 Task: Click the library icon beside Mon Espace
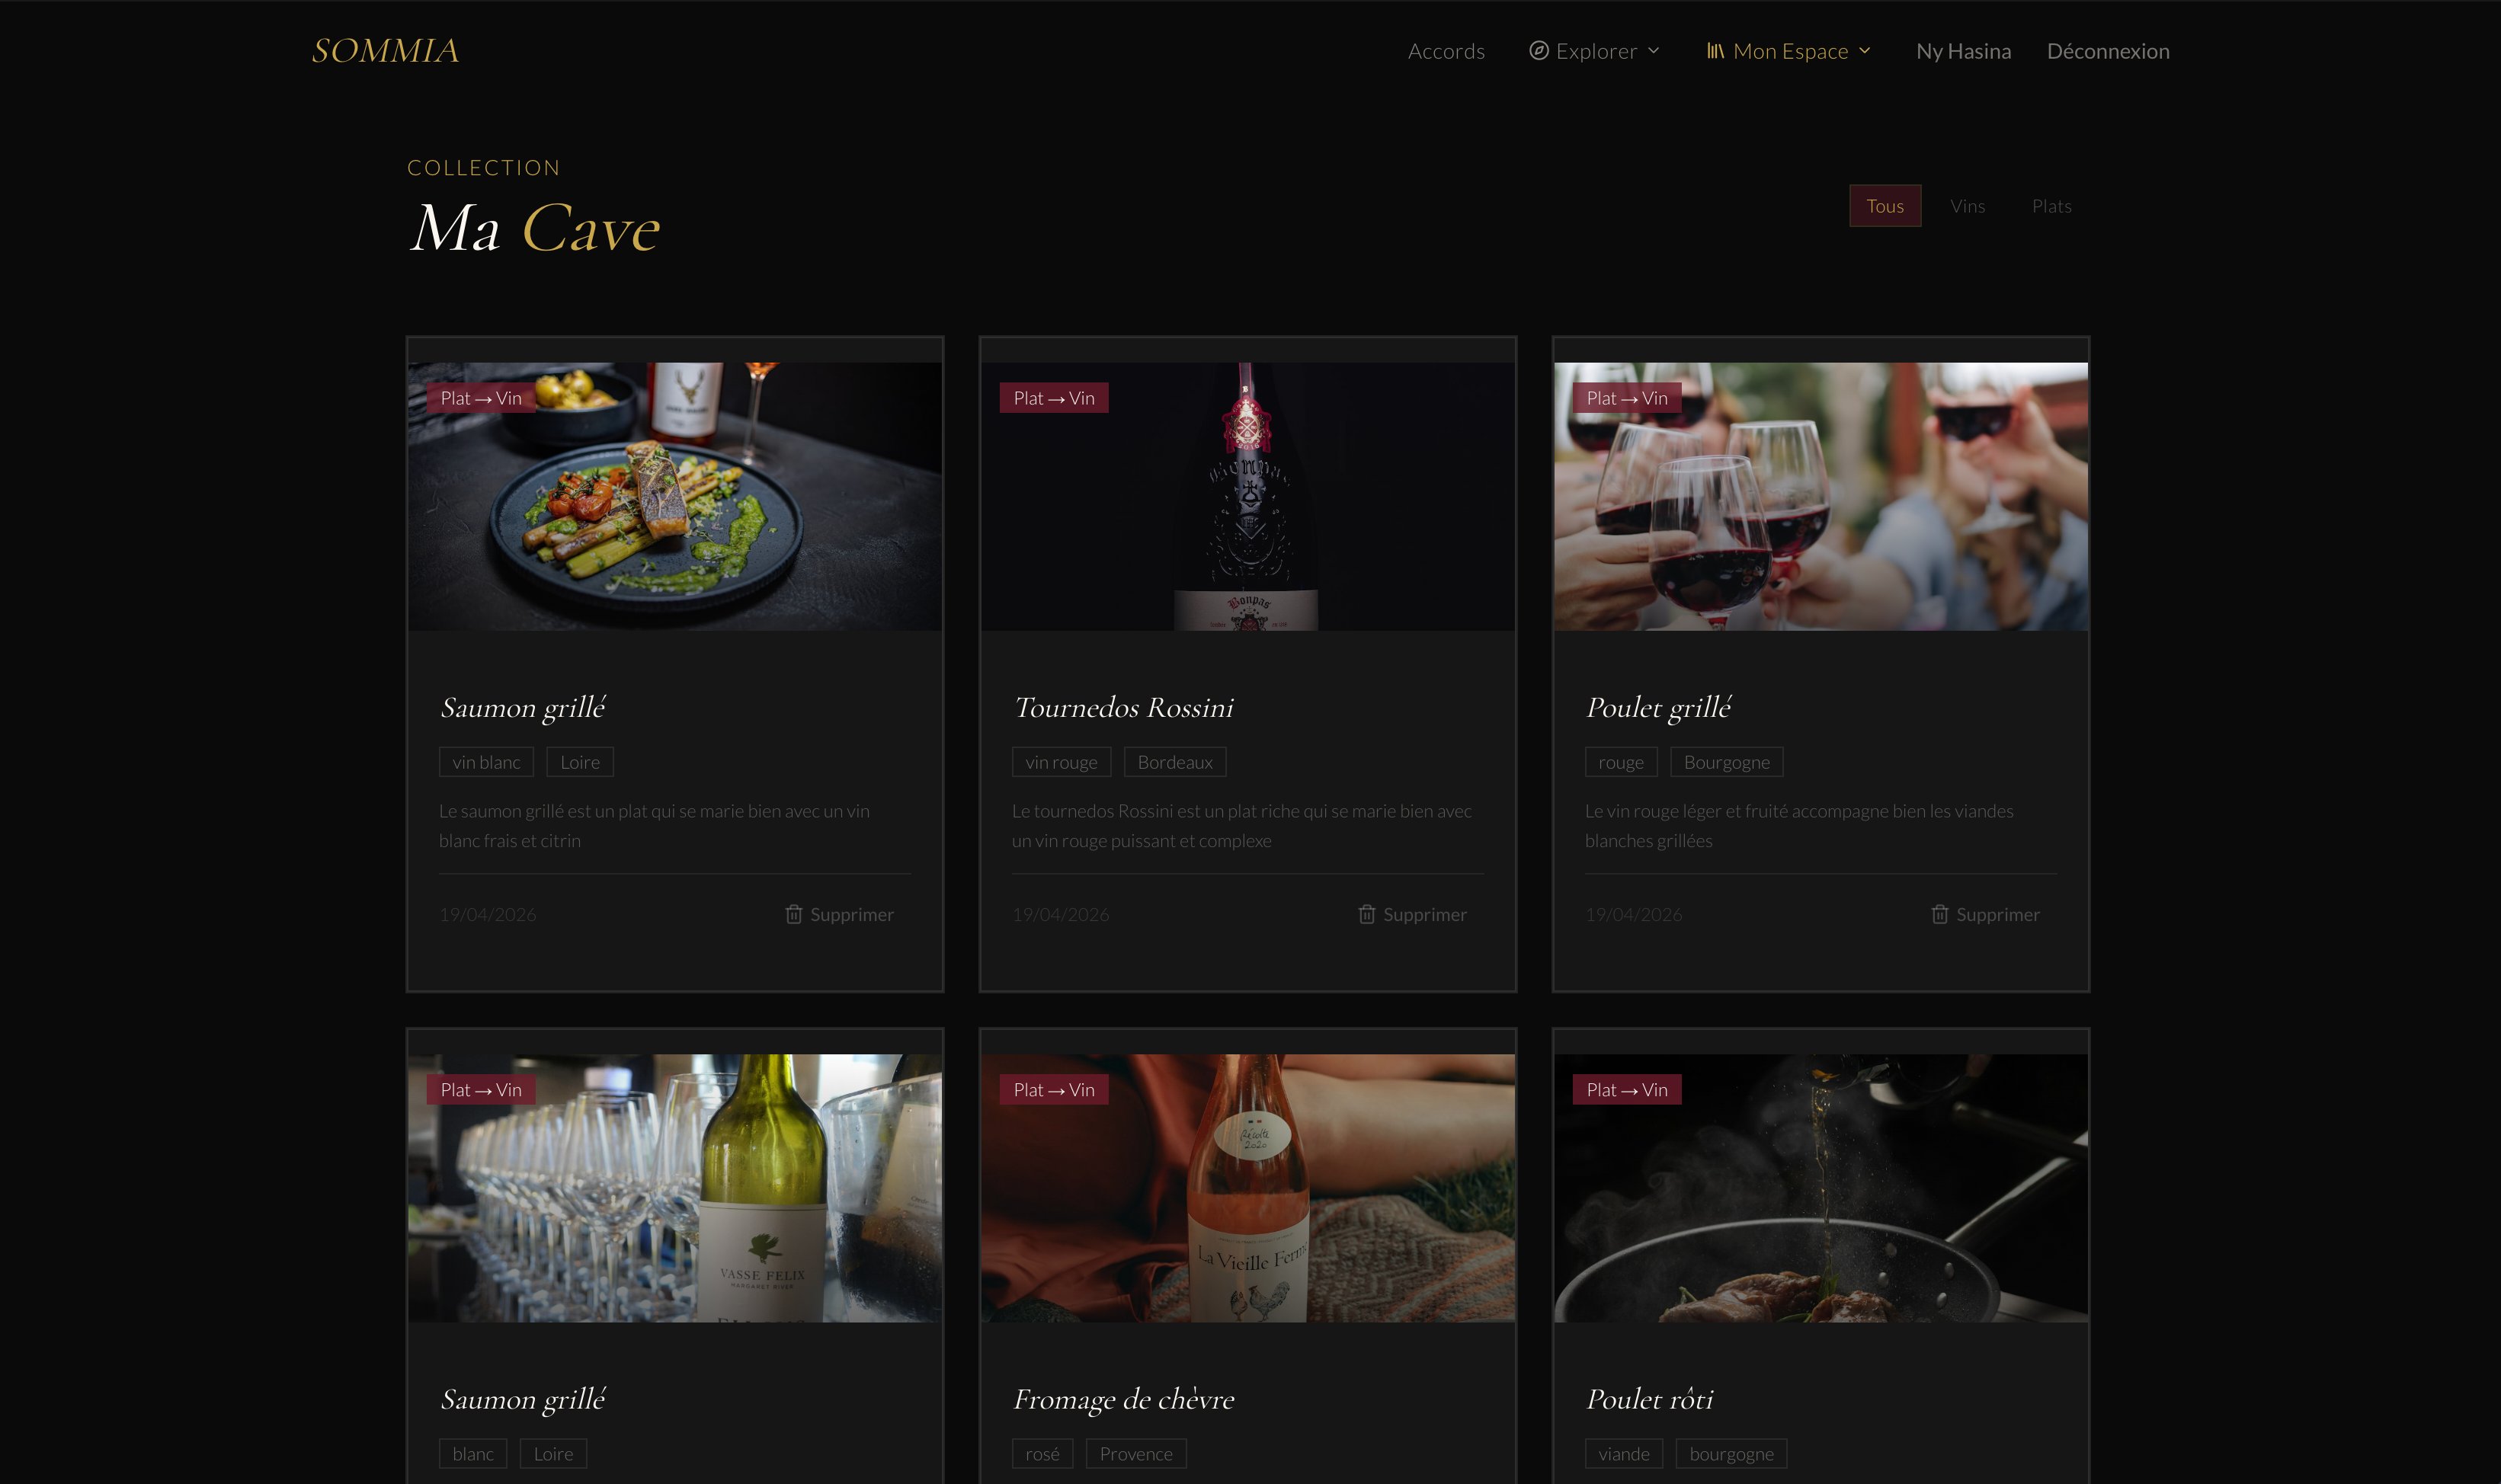click(x=1715, y=51)
